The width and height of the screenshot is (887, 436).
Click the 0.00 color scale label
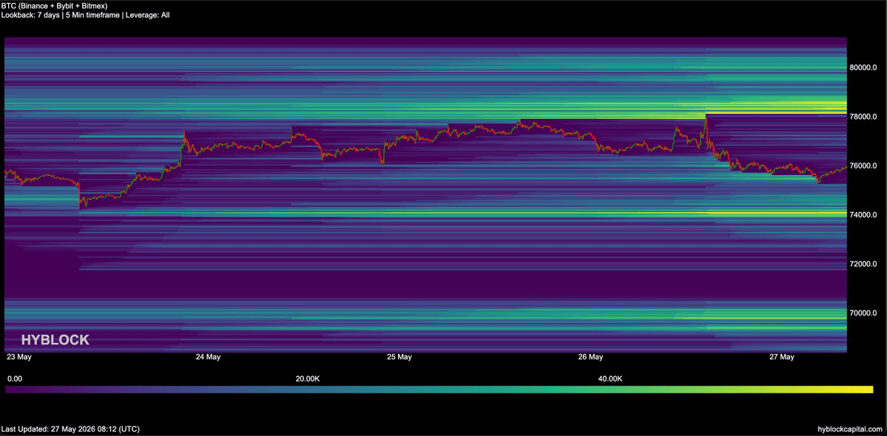(x=14, y=378)
